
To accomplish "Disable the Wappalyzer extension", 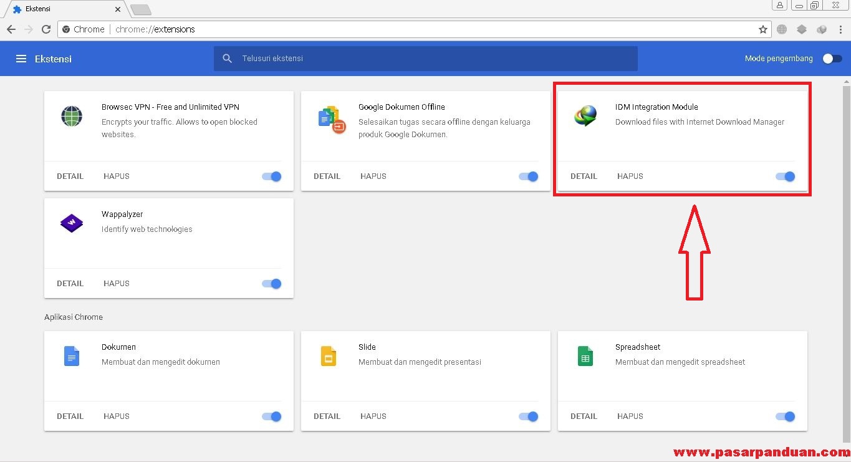I will [272, 284].
